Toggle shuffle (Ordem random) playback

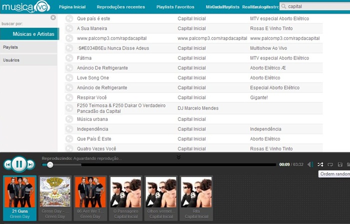(320, 164)
